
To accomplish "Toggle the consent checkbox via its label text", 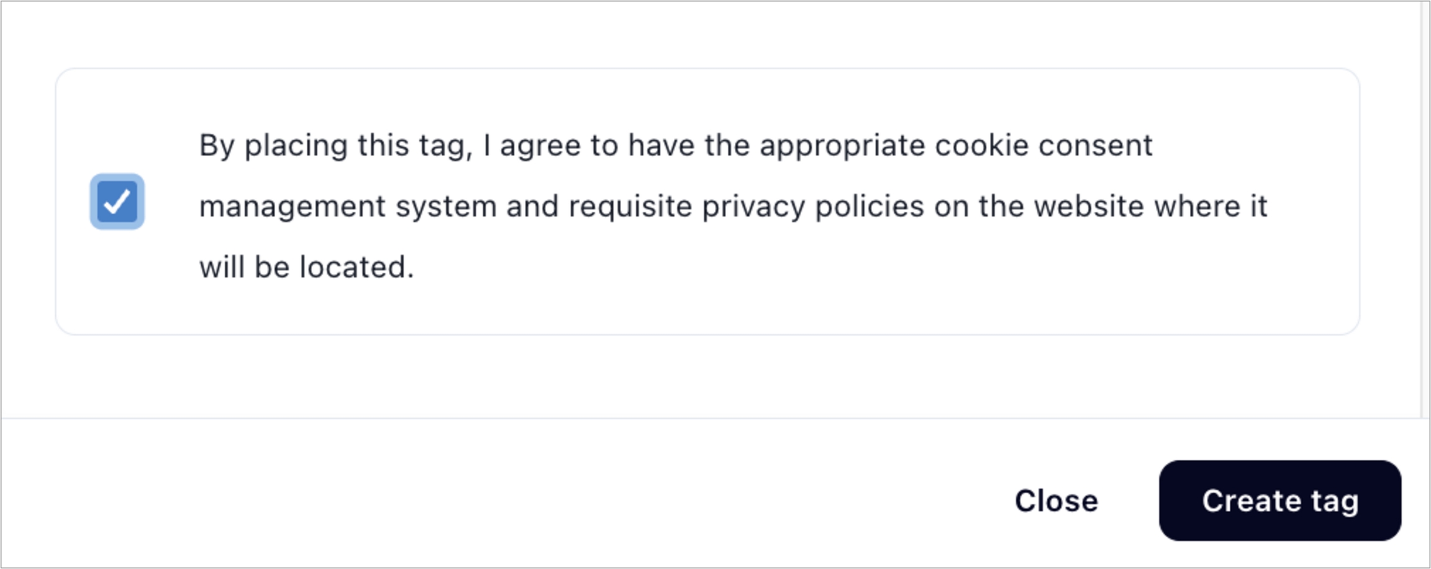I will (621, 207).
